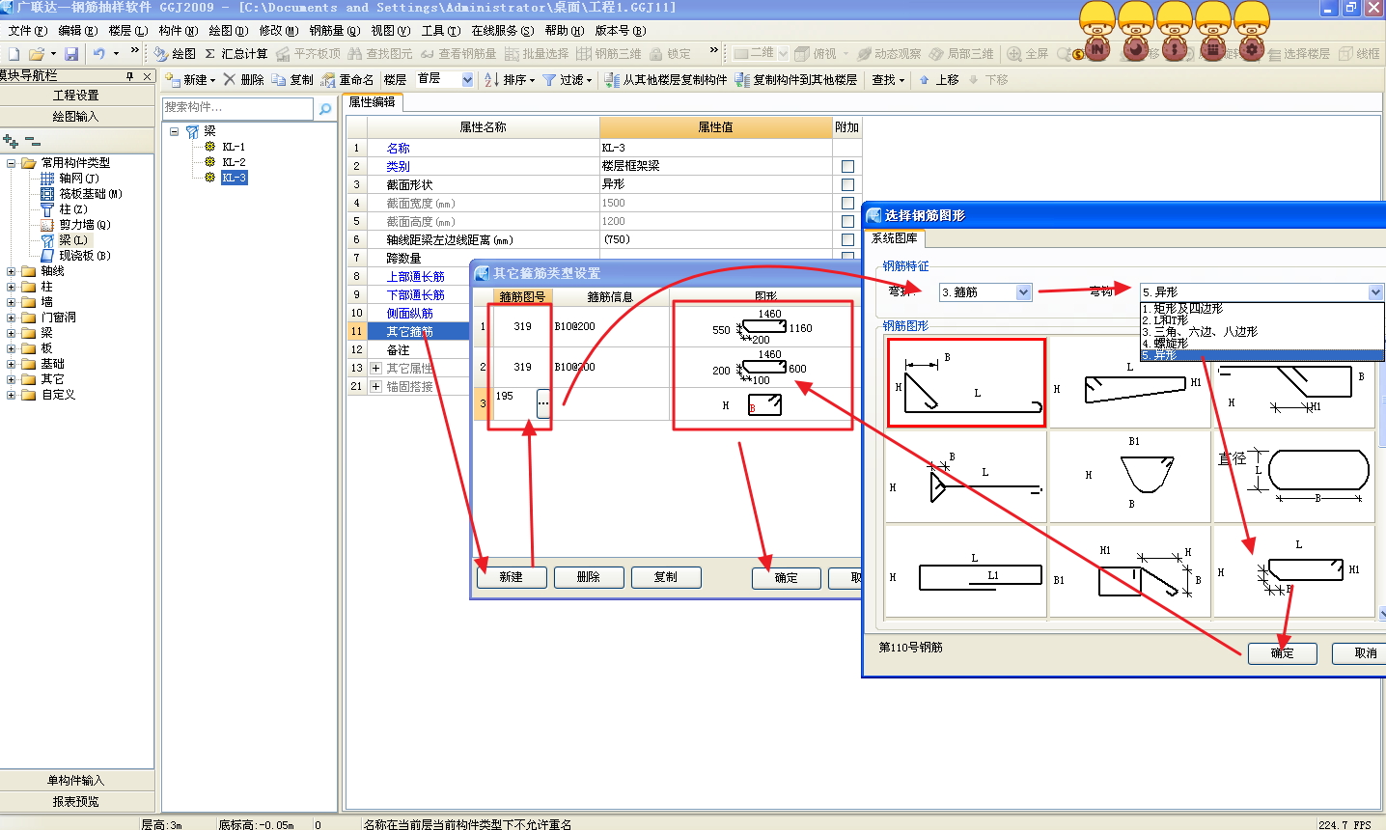The height and width of the screenshot is (830, 1386).
Task: Open 文件(F) menu
Action: pos(27,31)
